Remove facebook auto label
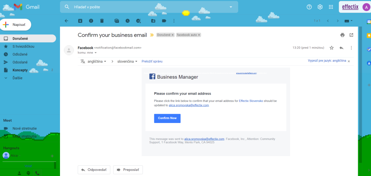 click(x=199, y=35)
